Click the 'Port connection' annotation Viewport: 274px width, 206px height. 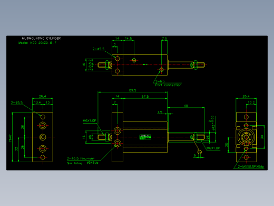point(168,85)
